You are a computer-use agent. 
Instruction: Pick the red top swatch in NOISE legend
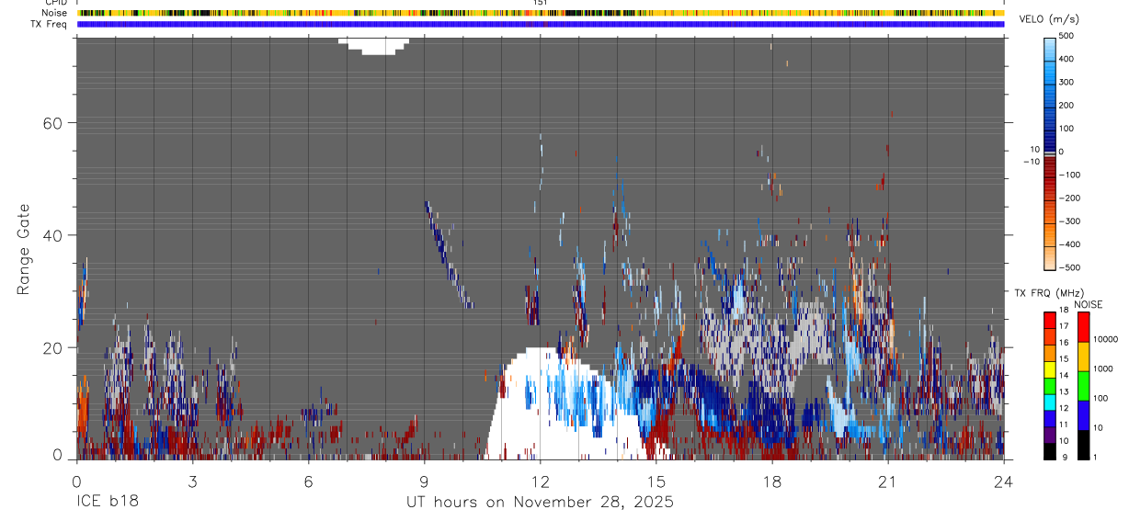coord(1084,327)
